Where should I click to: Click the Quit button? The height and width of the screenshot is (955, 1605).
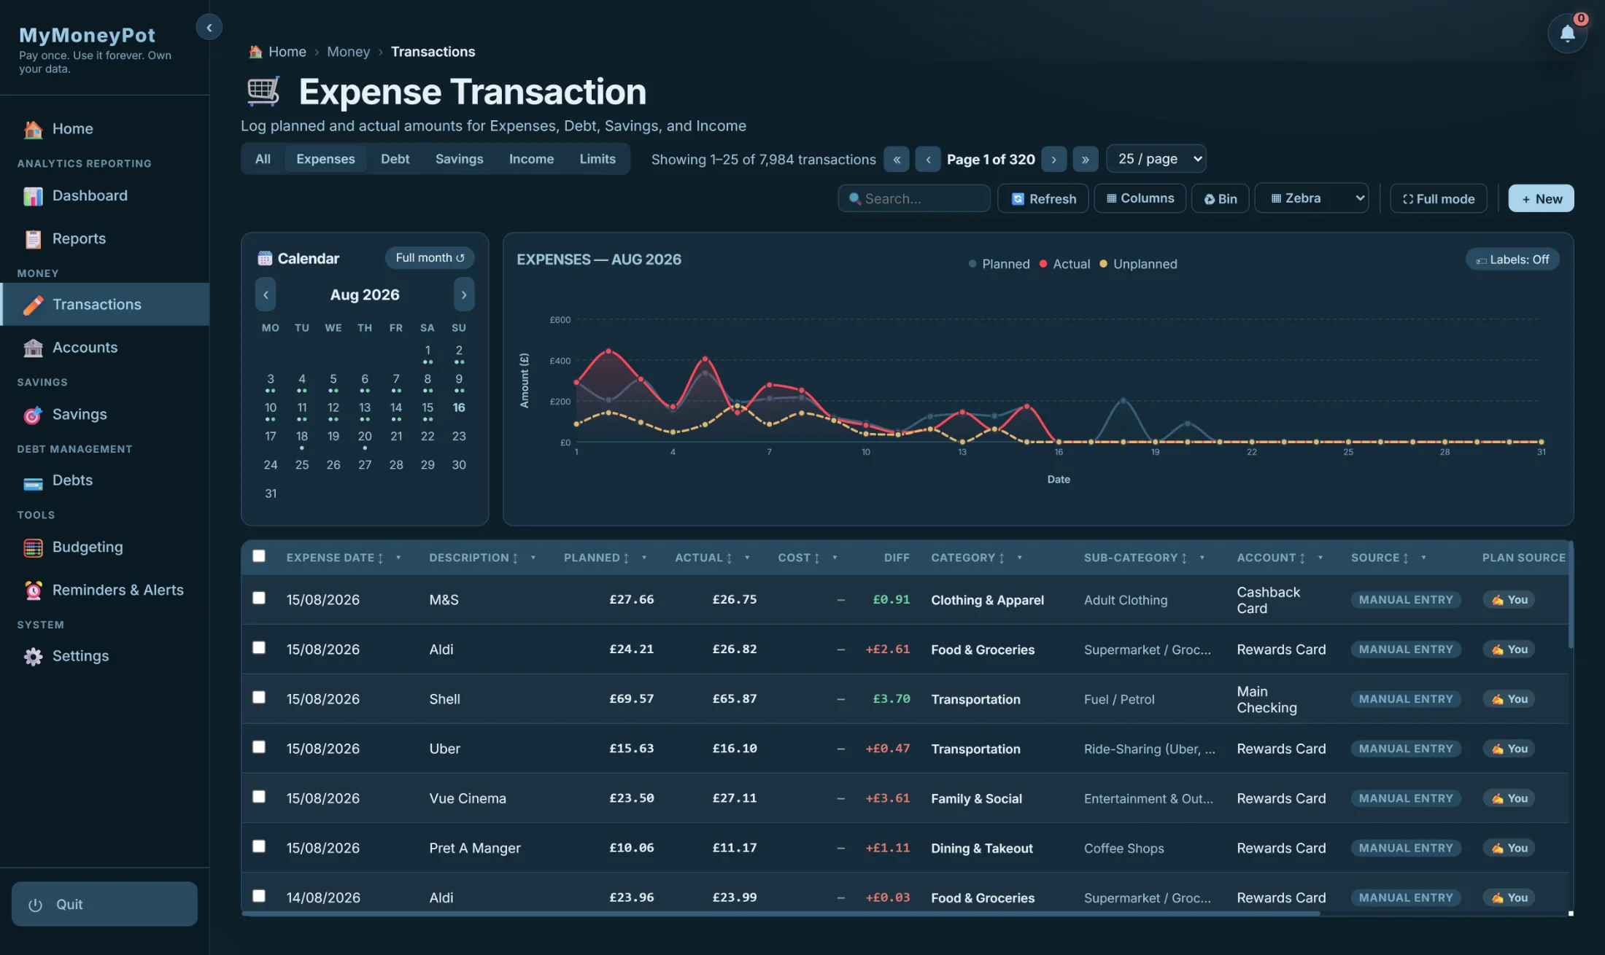click(x=104, y=904)
